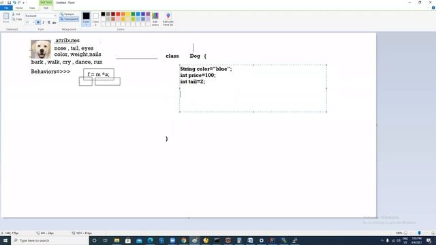This screenshot has height=245, width=436.
Task: Open the taskbar clock and date
Action: point(416,240)
